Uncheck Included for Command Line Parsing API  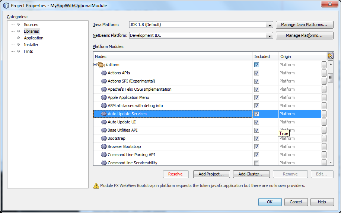pos(256,155)
